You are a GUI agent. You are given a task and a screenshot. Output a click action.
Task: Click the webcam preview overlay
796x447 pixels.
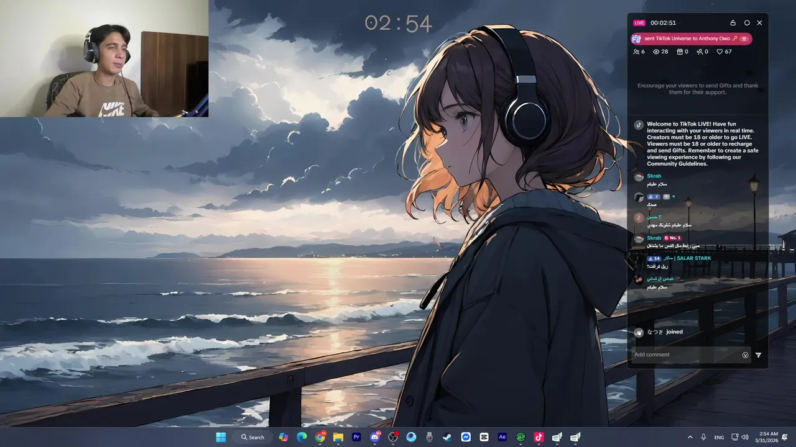(x=104, y=58)
